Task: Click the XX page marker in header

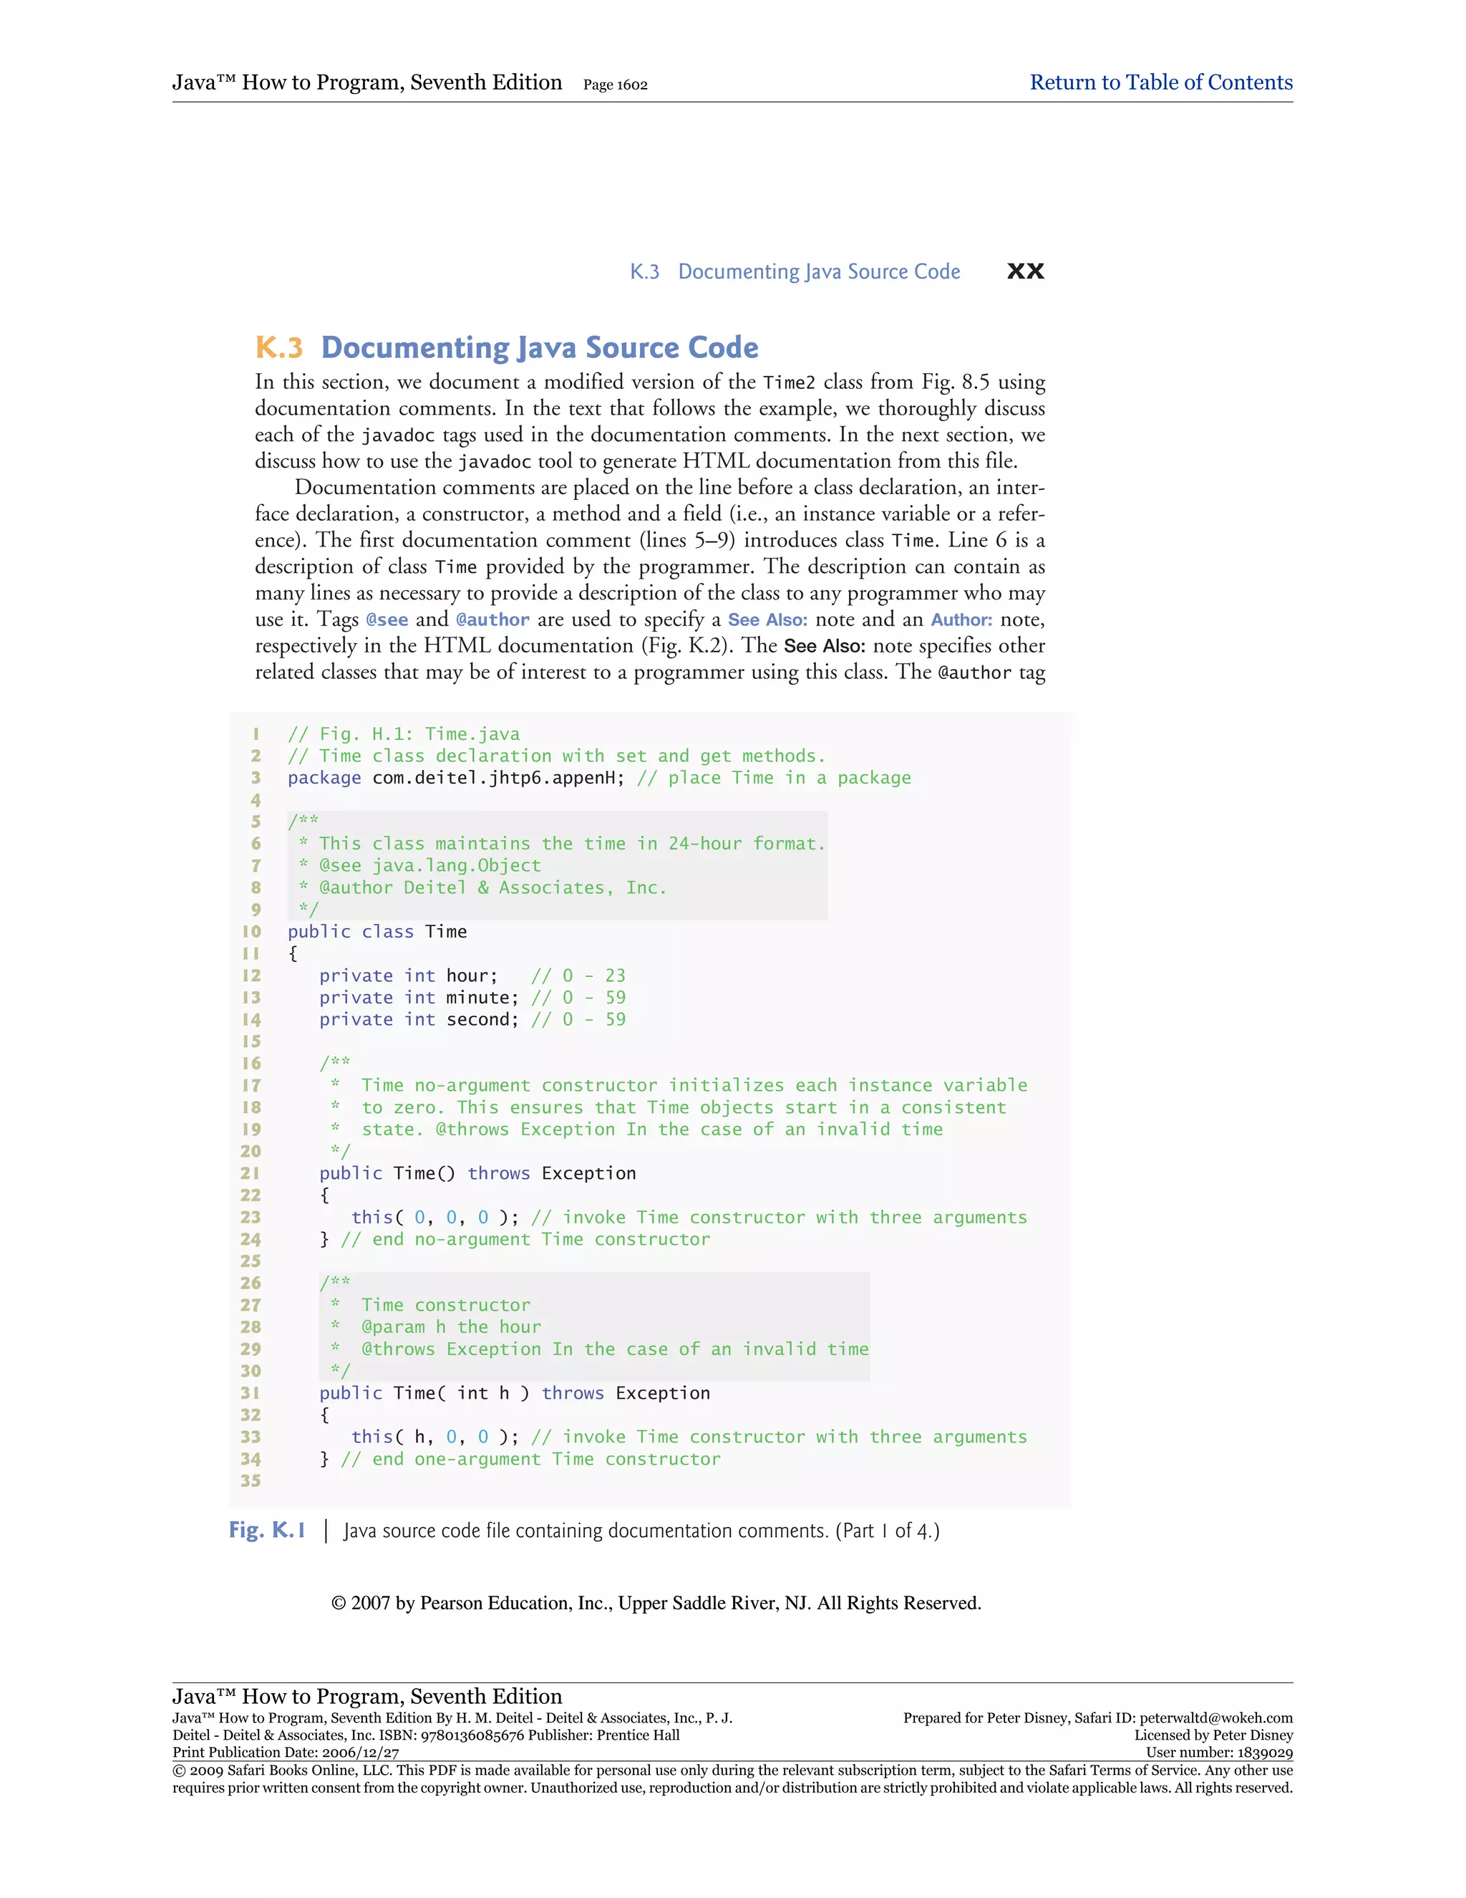Action: [x=1025, y=272]
